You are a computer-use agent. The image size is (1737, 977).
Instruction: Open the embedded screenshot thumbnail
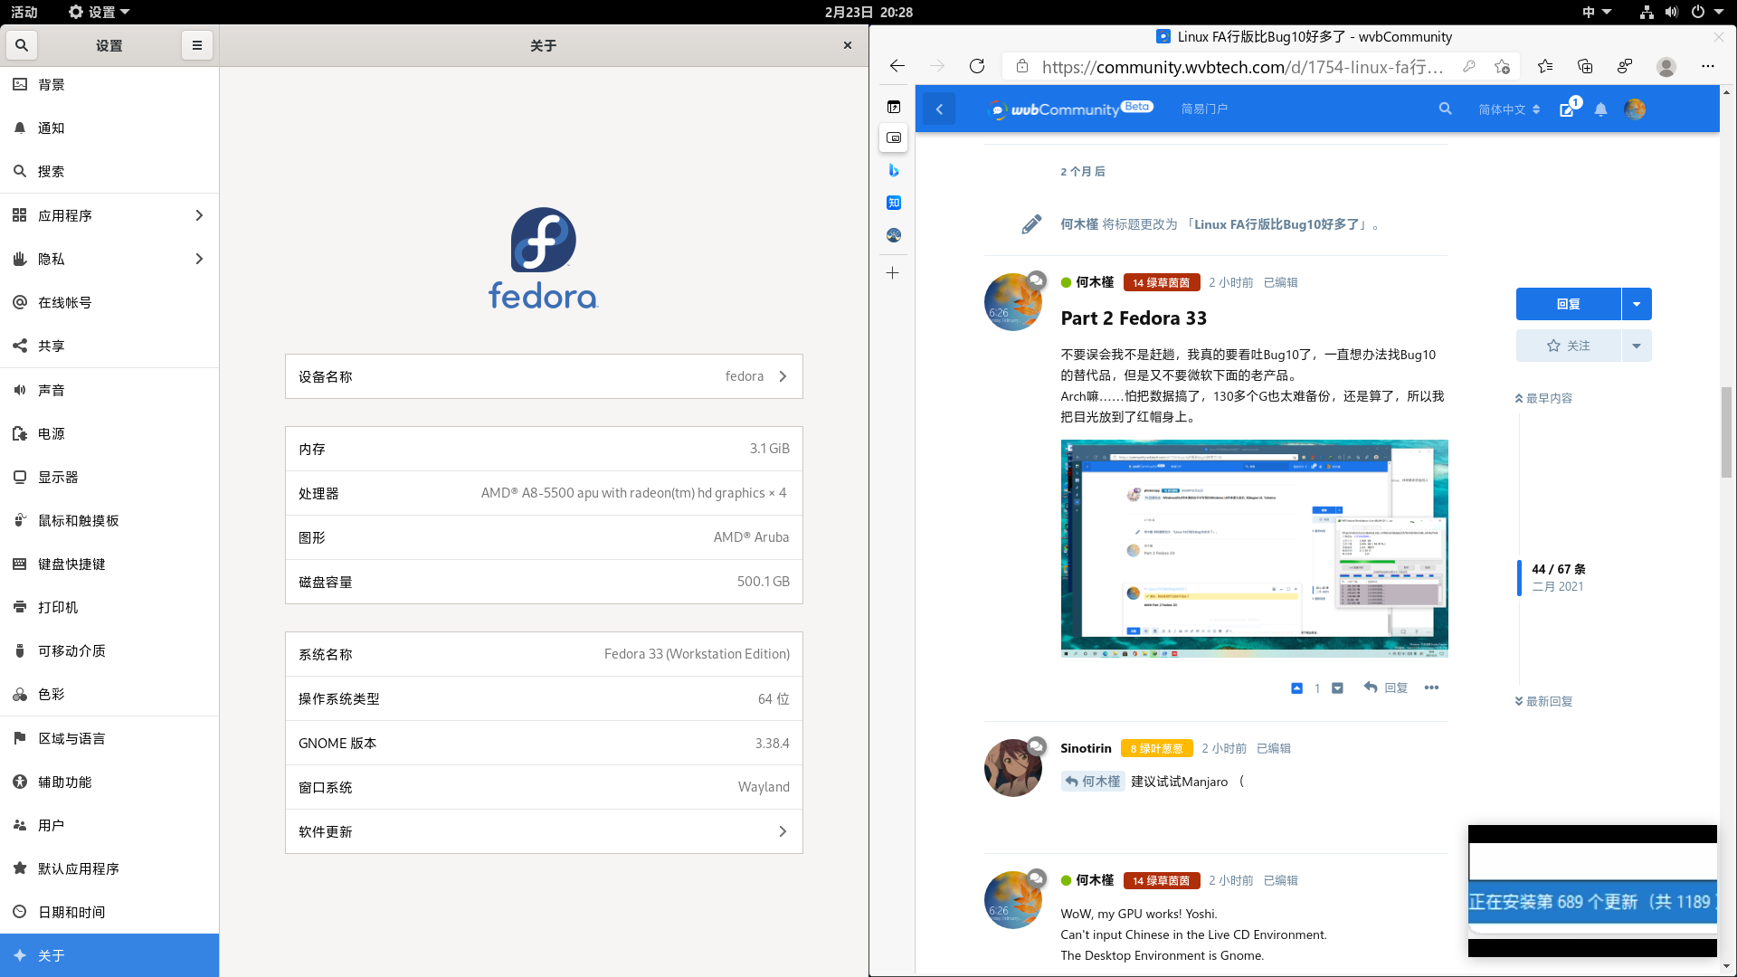pos(1254,548)
